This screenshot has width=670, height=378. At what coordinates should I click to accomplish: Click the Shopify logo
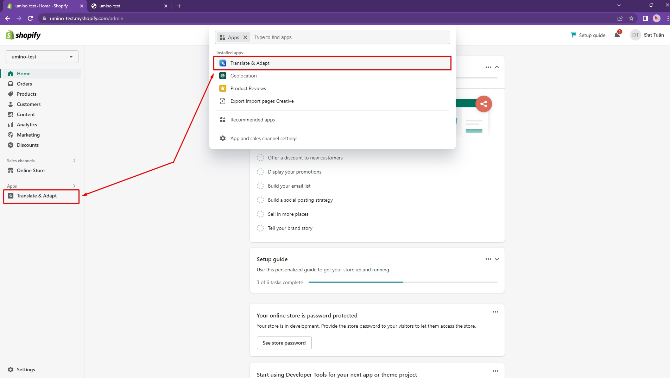point(23,35)
